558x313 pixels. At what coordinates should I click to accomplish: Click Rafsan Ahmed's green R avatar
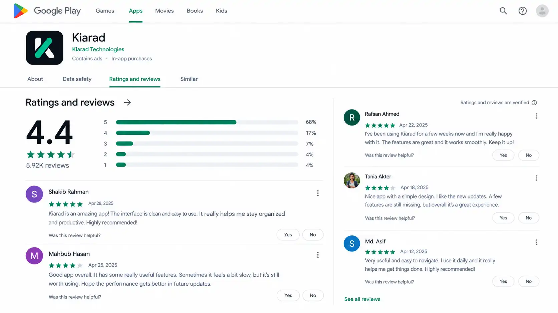point(352,117)
